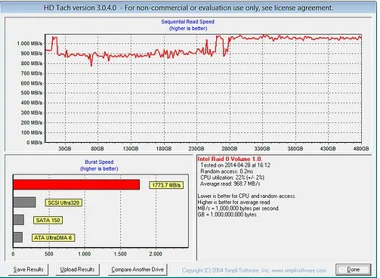Click the CPU utilization 22% text
Viewport: 380px width, 278px height.
[232, 178]
